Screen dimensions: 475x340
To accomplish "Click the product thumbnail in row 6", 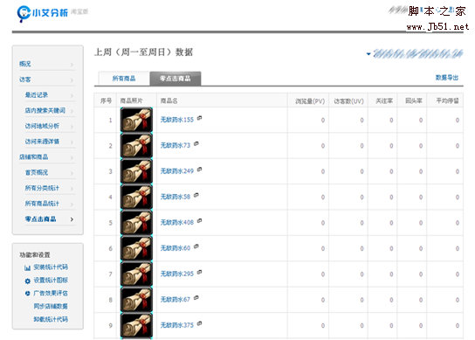I will tap(136, 248).
